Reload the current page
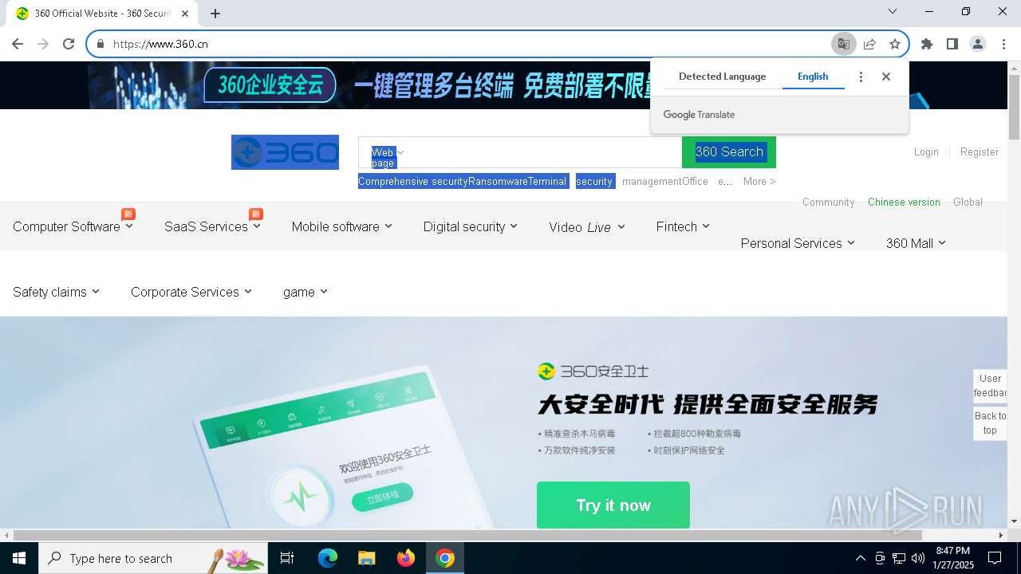Screen dimensions: 1021x574 69,44
